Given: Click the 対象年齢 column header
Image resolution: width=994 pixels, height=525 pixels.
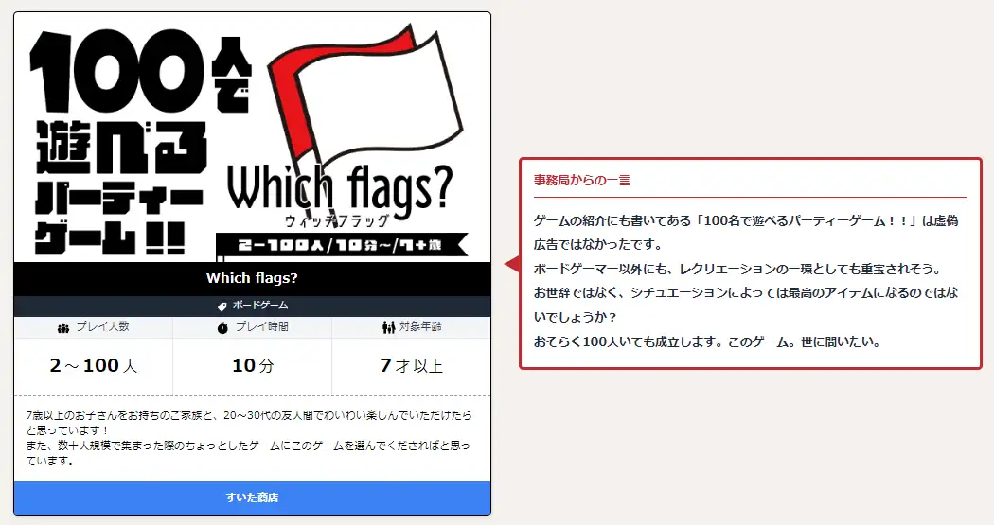Looking at the screenshot, I should tap(412, 326).
